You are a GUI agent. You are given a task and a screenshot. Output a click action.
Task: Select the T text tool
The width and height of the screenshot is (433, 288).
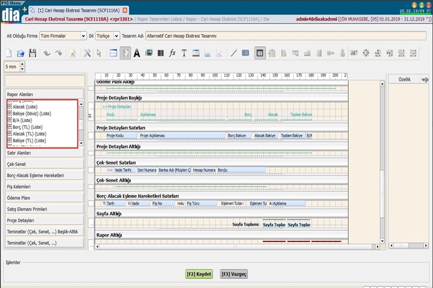click(x=184, y=53)
